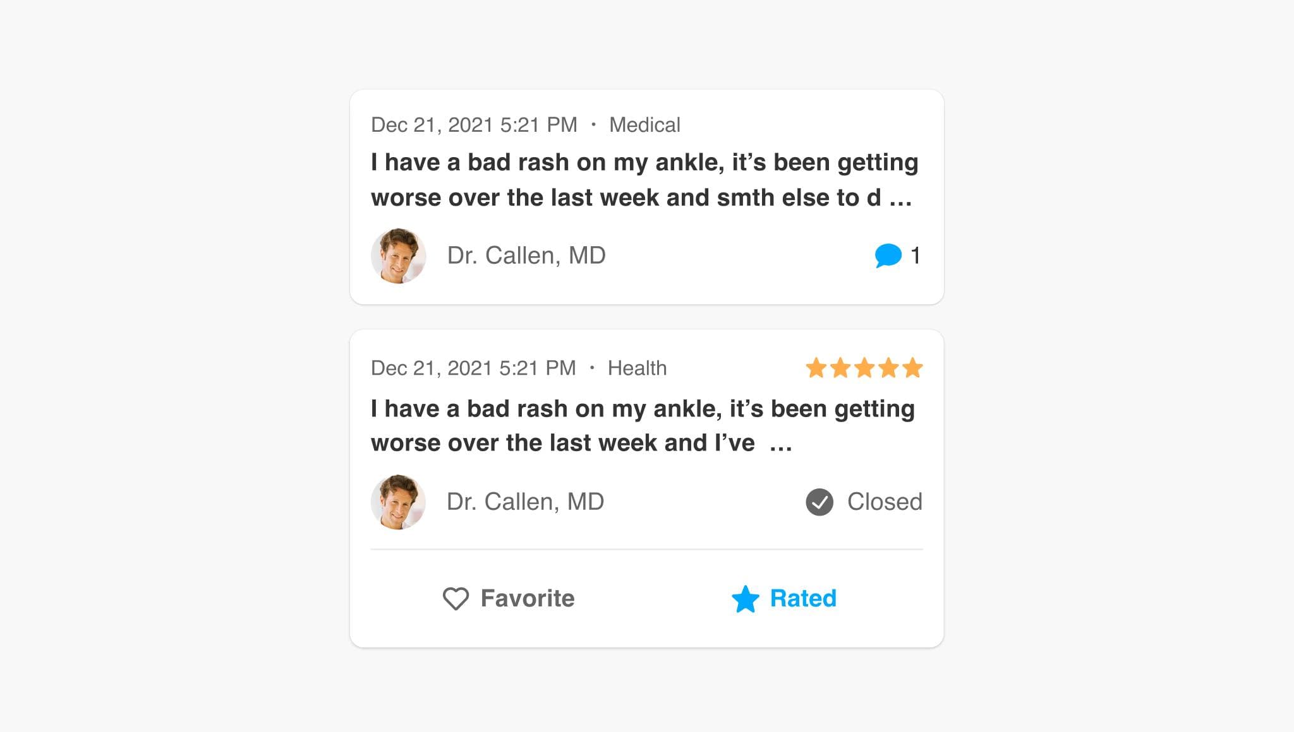Open Dr. Callen's avatar in Health card

pyautogui.click(x=399, y=502)
